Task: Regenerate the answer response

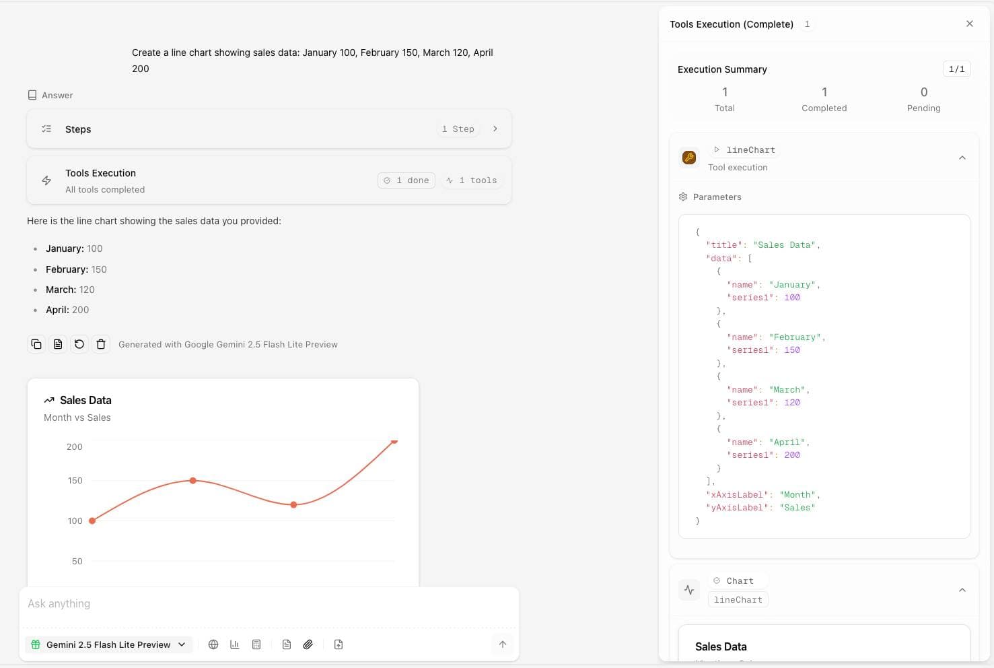Action: click(x=79, y=344)
